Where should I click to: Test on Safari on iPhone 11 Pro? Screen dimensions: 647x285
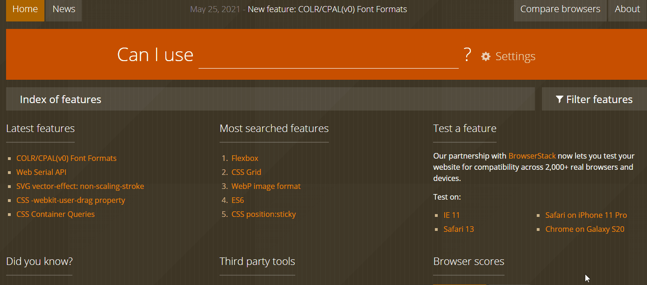pyautogui.click(x=586, y=215)
